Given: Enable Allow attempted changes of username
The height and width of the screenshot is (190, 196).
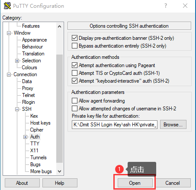Looking at the screenshot, I should 74,109.
